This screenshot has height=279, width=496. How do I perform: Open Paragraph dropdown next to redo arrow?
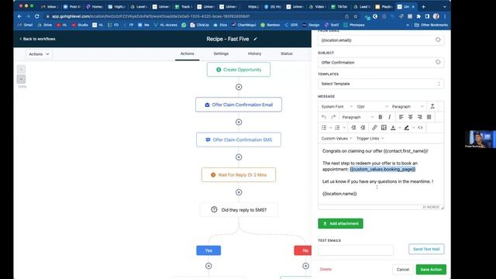[357, 117]
